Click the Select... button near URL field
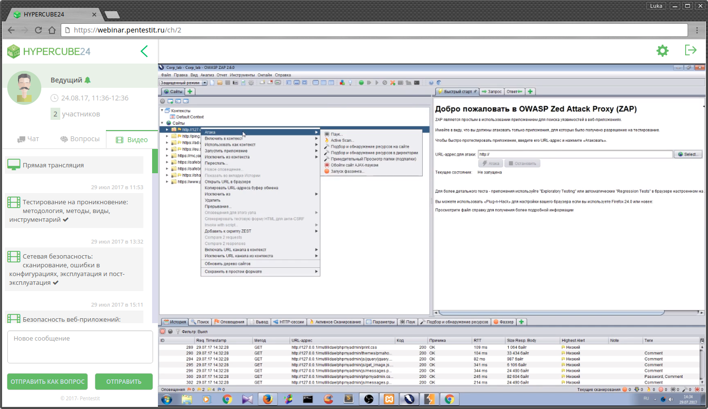Image resolution: width=708 pixels, height=409 pixels. tap(688, 154)
